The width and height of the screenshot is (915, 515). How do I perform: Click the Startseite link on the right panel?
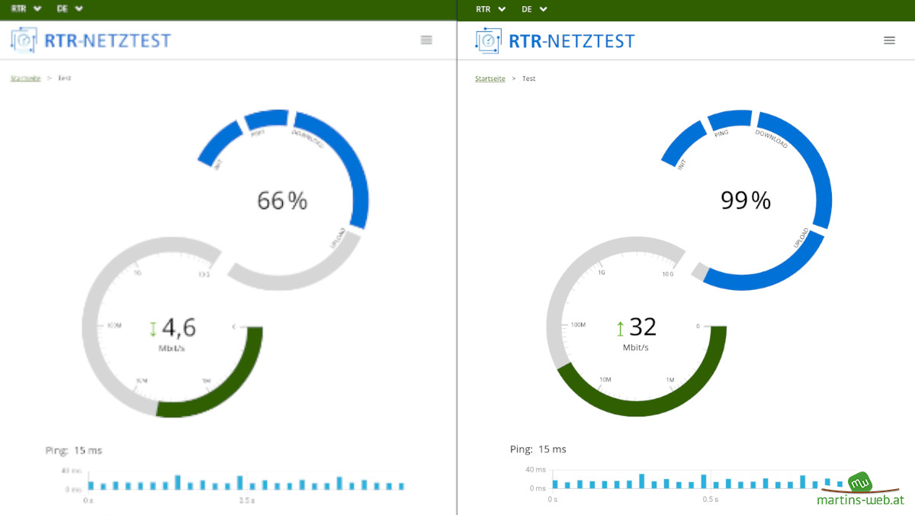coord(490,79)
